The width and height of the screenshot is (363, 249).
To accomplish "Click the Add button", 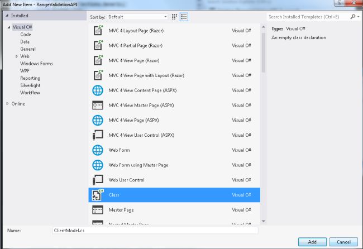I will click(312, 242).
